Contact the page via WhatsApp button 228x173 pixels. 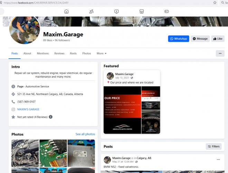click(178, 39)
